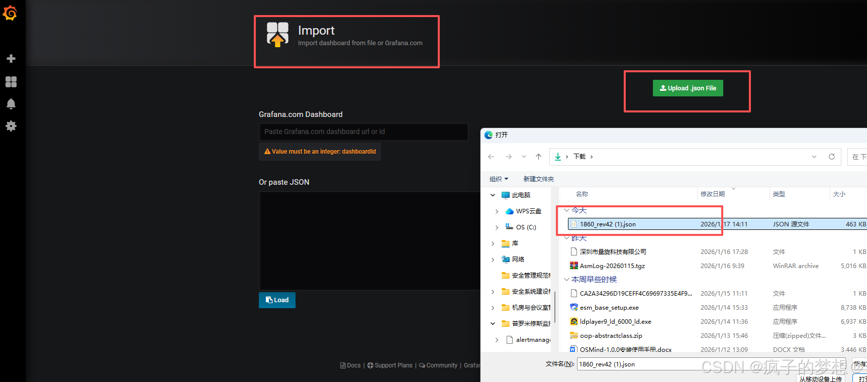This screenshot has height=382, width=867.
Task: Click into the paste JSON text area
Action: click(369, 241)
